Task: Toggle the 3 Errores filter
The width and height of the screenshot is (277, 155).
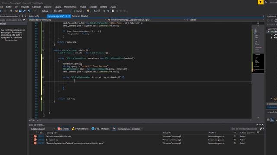Action: (x=63, y=129)
